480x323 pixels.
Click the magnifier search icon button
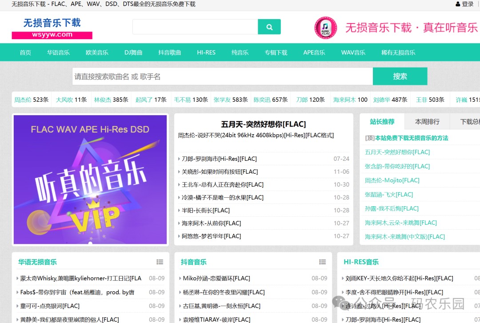pos(269,27)
